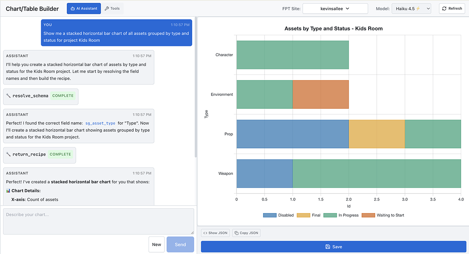Image resolution: width=469 pixels, height=254 pixels.
Task: Open the Model dropdown
Action: (x=411, y=8)
